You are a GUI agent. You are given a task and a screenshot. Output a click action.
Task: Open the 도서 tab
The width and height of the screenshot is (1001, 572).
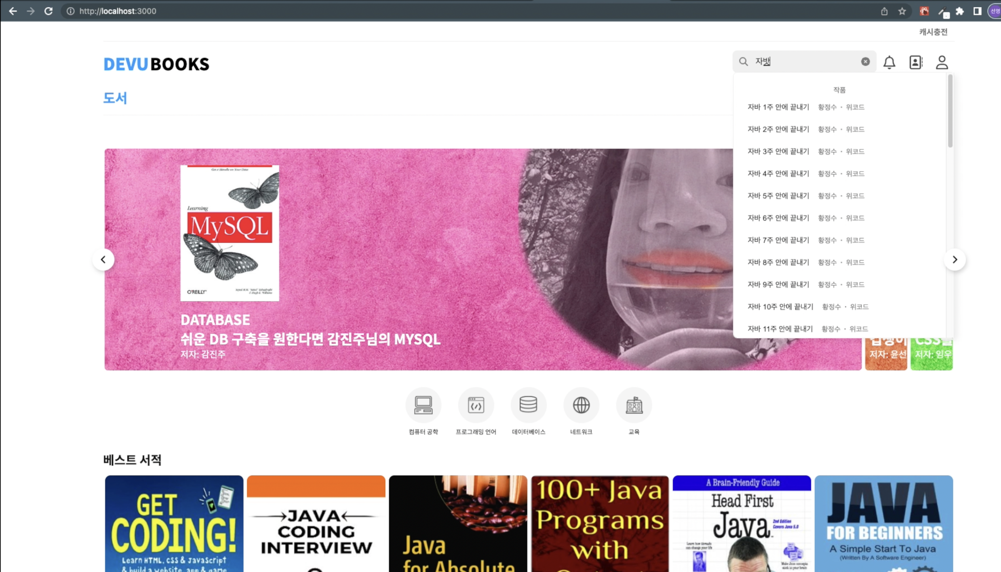115,98
